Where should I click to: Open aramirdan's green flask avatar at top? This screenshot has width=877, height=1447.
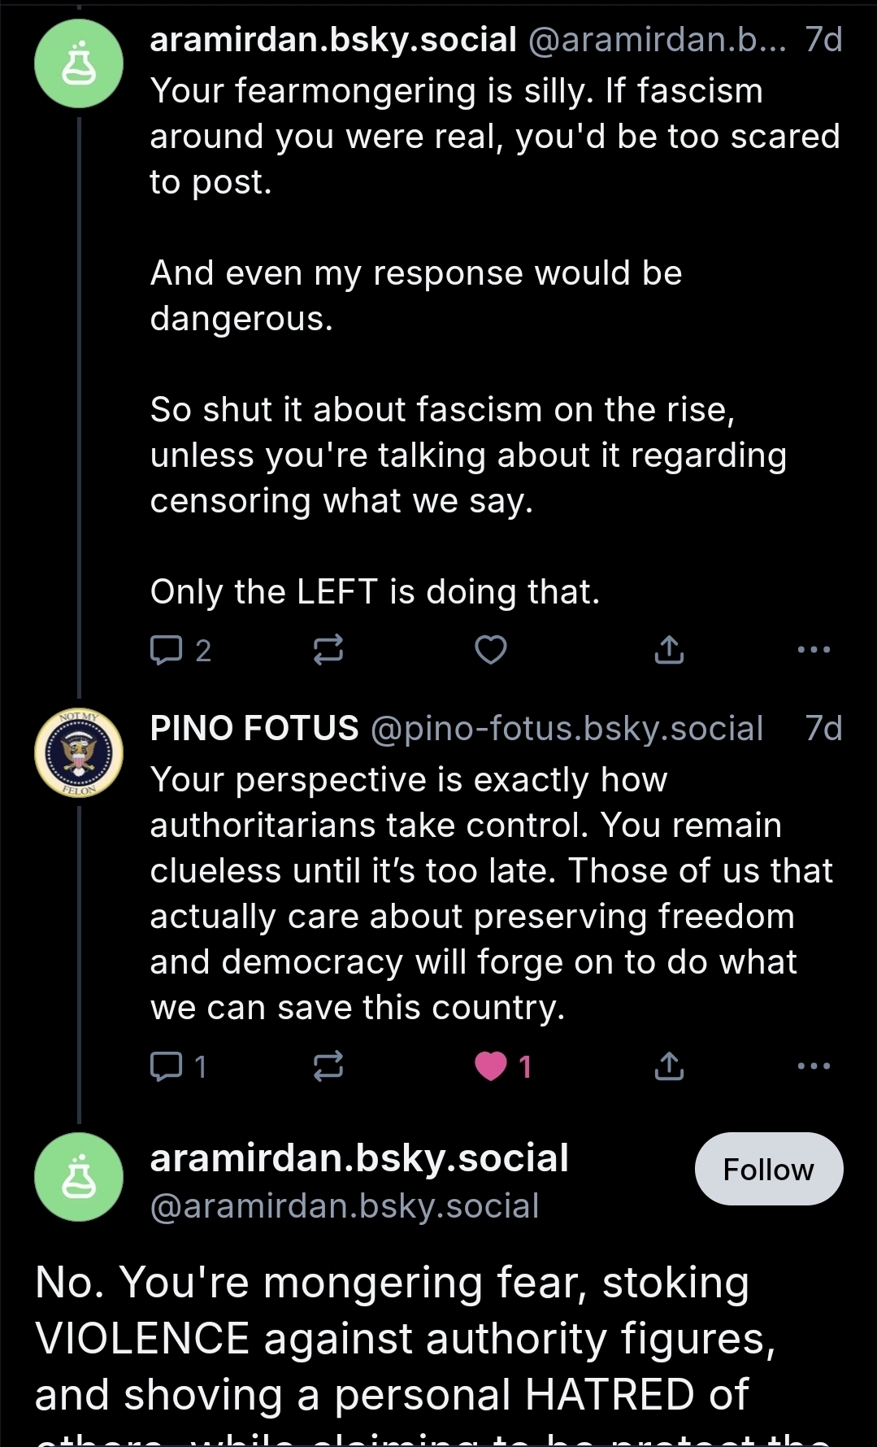click(79, 64)
